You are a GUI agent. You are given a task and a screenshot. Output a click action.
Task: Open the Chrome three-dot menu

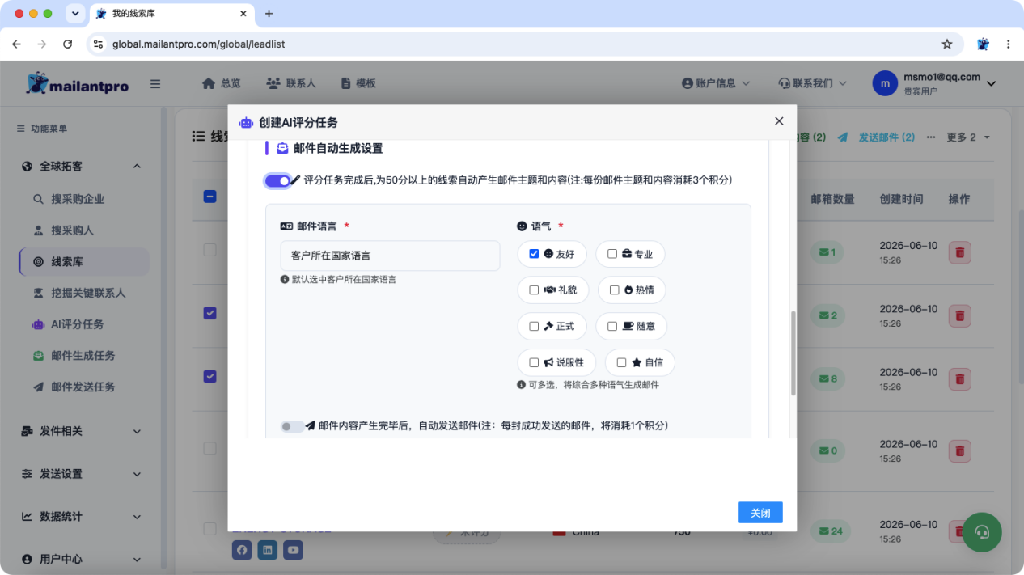(x=1009, y=44)
